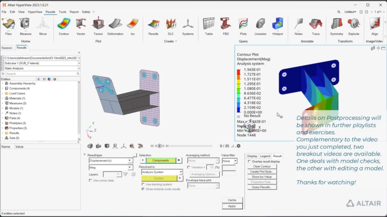Click the Move tool icon
Image resolution: width=387 pixels, height=217 pixels.
(x=43, y=26)
